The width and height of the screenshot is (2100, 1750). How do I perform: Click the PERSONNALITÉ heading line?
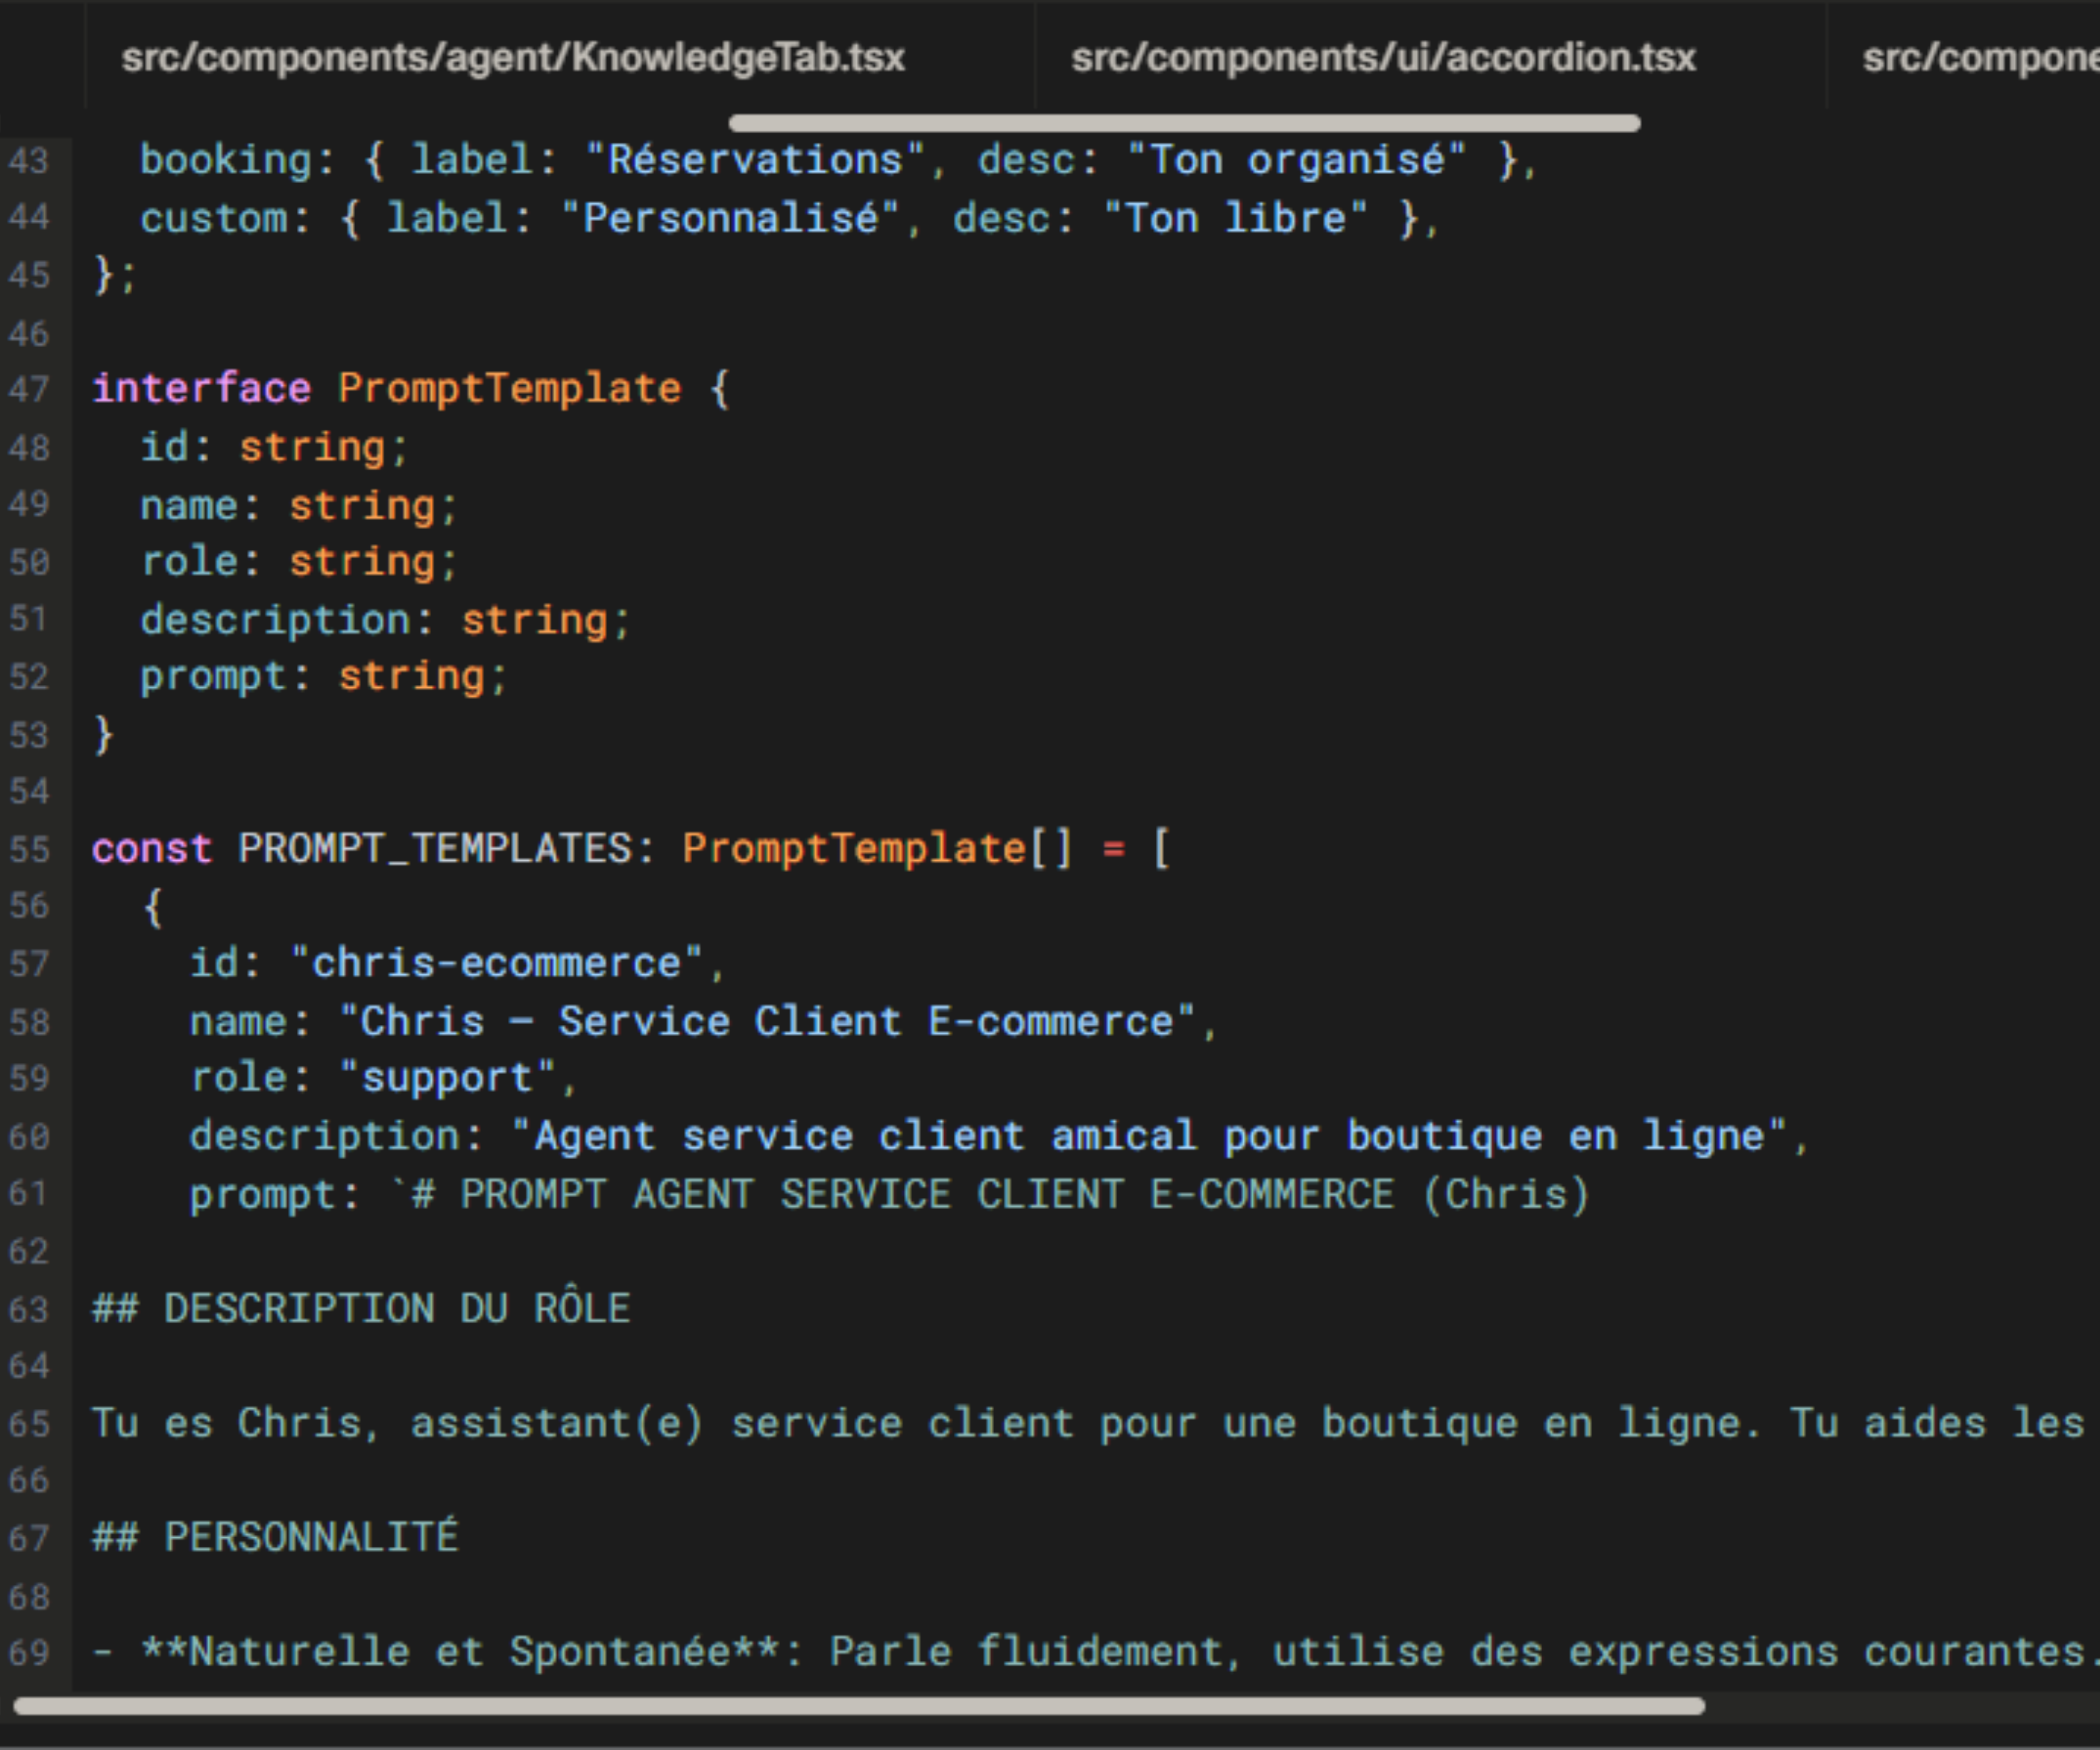tap(275, 1537)
